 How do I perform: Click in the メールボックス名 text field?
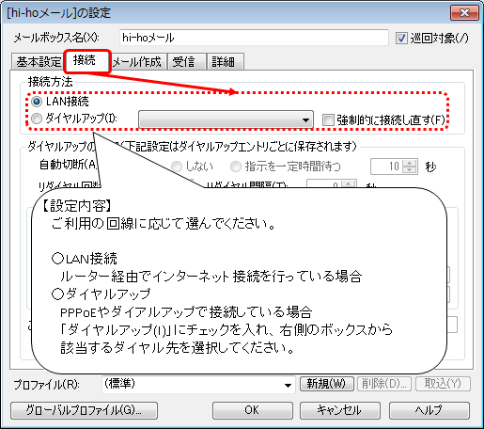254,38
